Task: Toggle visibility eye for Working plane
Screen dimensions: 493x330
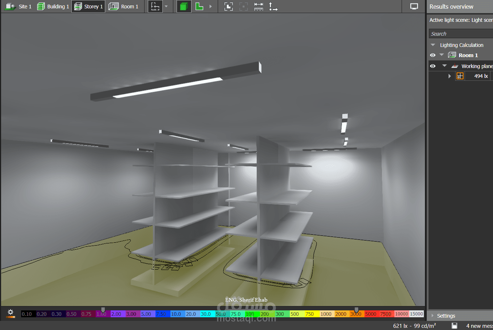Action: coord(433,66)
